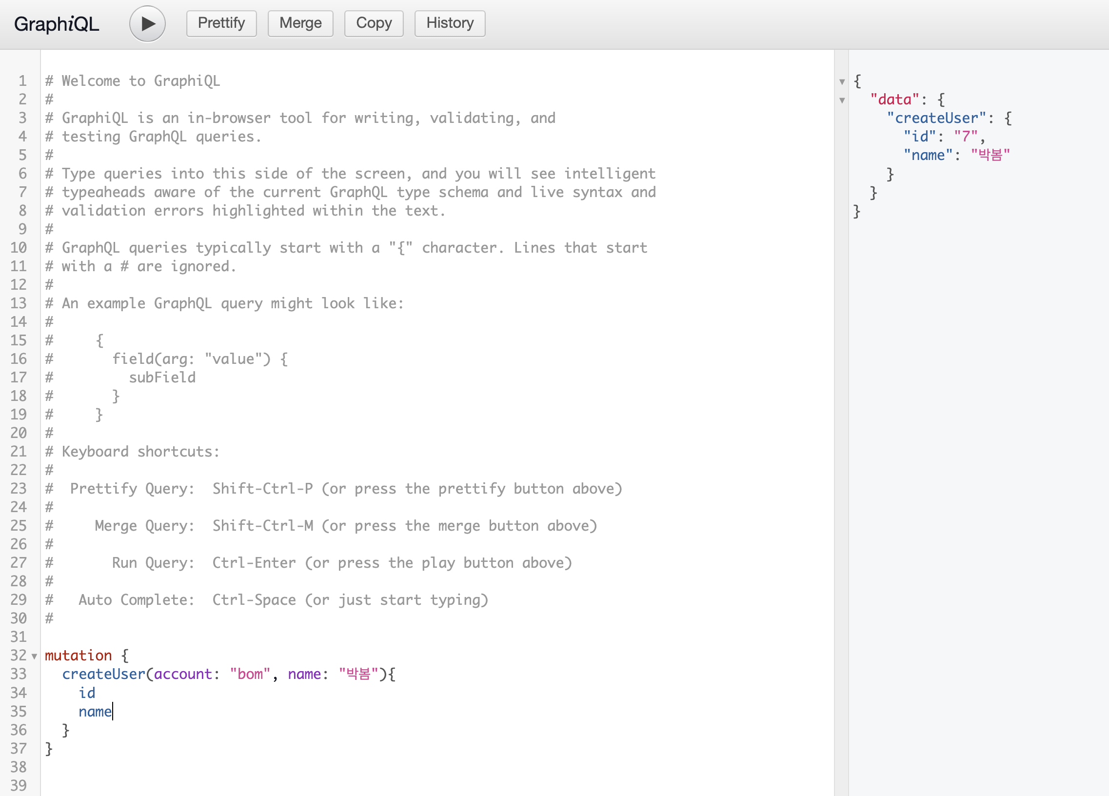Click the field(arg: "value") comment line
This screenshot has width=1109, height=796.
[x=200, y=359]
